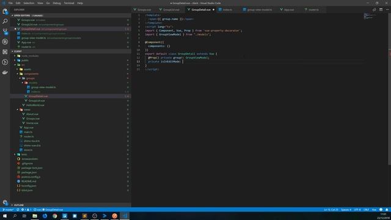Screen dimensions: 391x220
Task: Click the master branch in status bar
Action: [8, 210]
